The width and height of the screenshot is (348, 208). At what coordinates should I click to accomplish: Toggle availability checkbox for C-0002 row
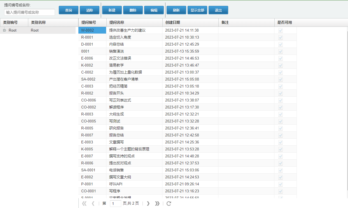pyautogui.click(x=281, y=72)
